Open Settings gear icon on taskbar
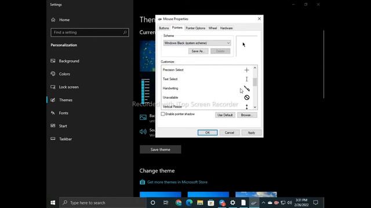The height and width of the screenshot is (208, 371). tap(232, 203)
